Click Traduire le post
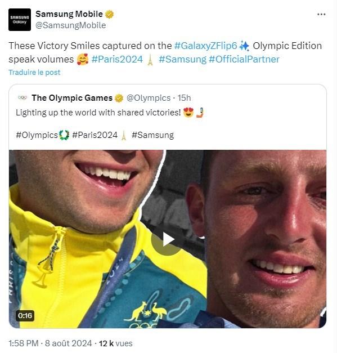Screen dimensions: 337x353 [34, 72]
